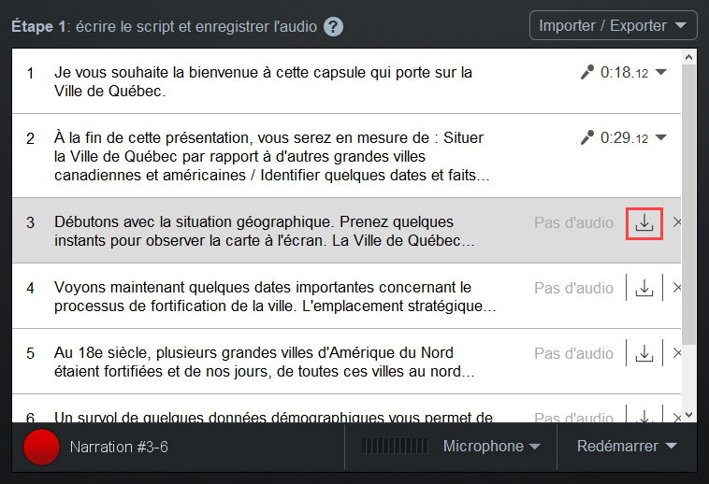Select script line 4 about fortification dates

(x=346, y=296)
